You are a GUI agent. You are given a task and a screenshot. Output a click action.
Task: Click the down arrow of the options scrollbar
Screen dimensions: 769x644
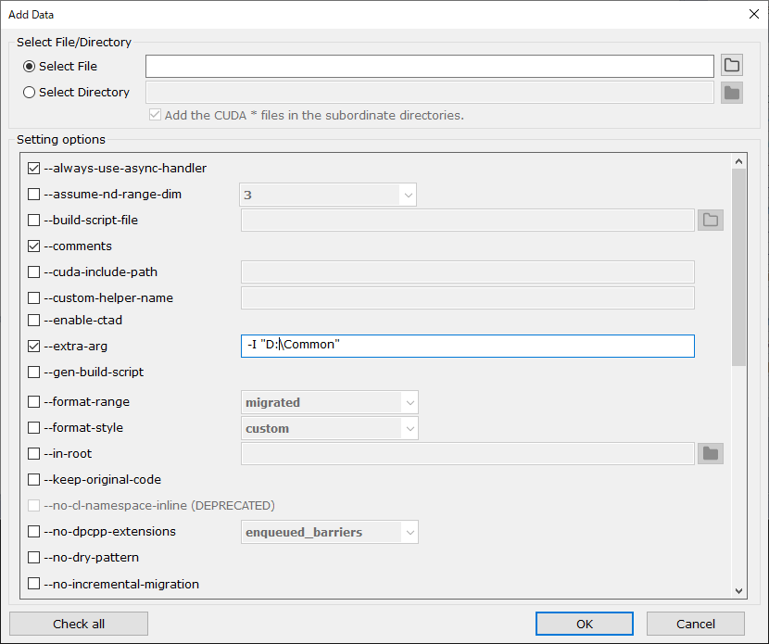click(x=739, y=589)
